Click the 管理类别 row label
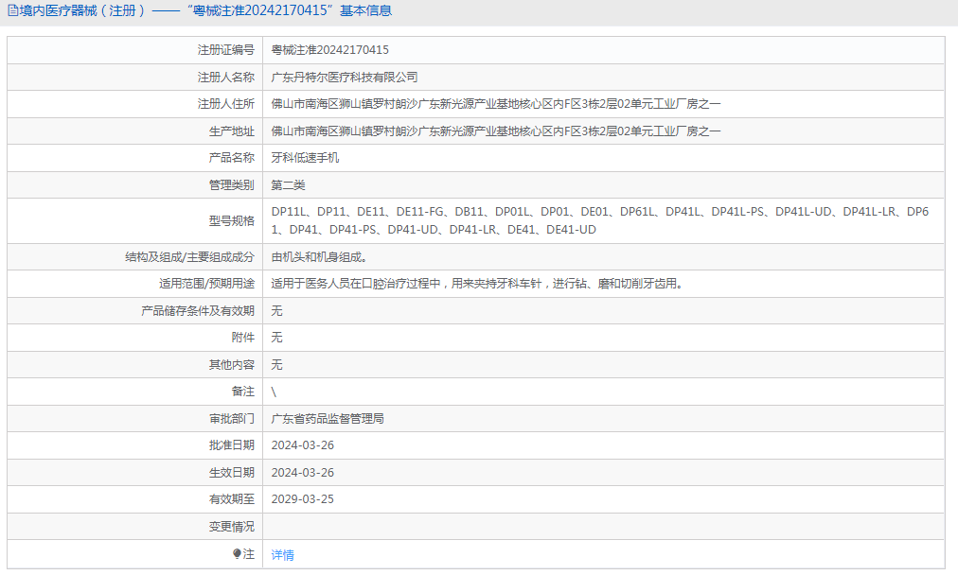The width and height of the screenshot is (958, 575). pos(232,185)
